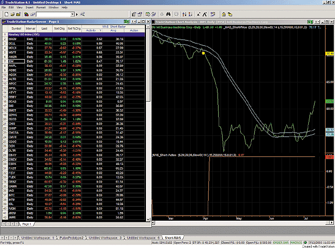Click the yellow price marker on axis
This screenshot has width=335, height=248.
330,53
